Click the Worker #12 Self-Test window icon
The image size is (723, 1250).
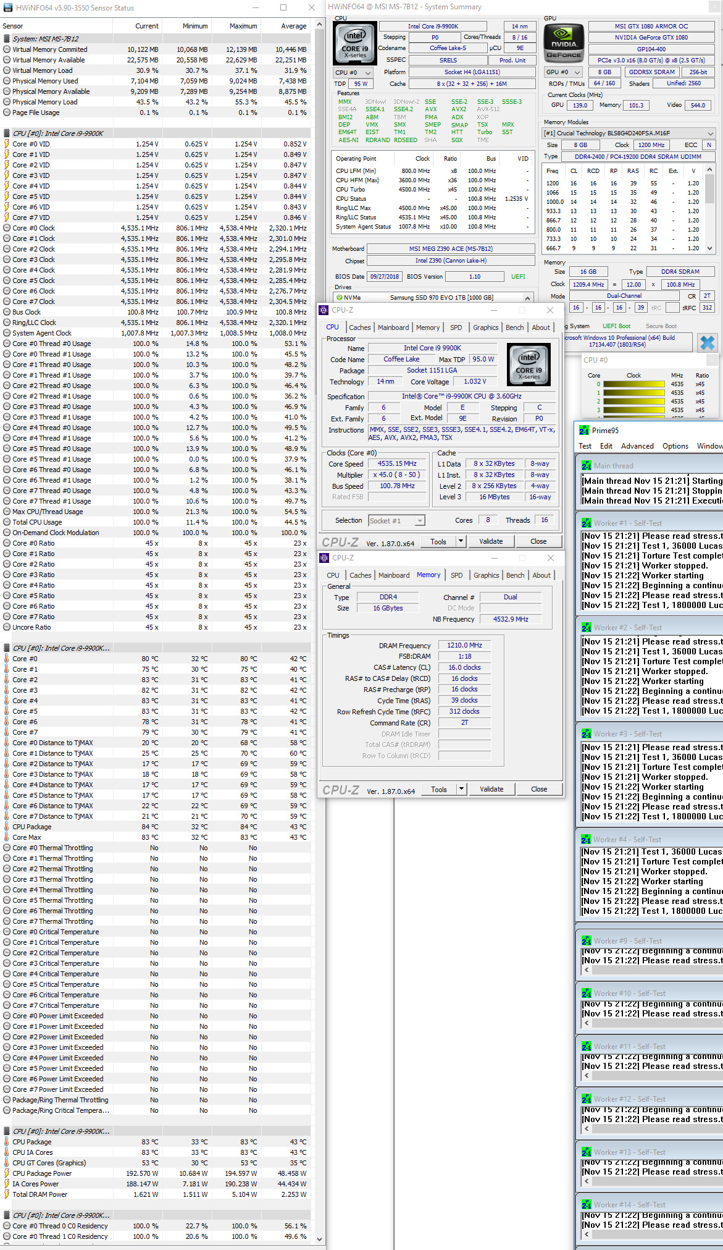click(586, 1099)
